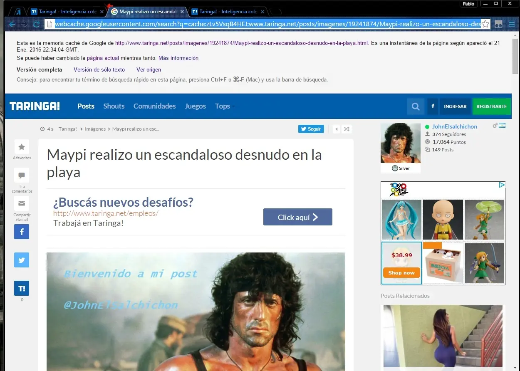Image resolution: width=520 pixels, height=371 pixels.
Task: Click the extension icon beside the bookmark star
Action: (x=498, y=24)
